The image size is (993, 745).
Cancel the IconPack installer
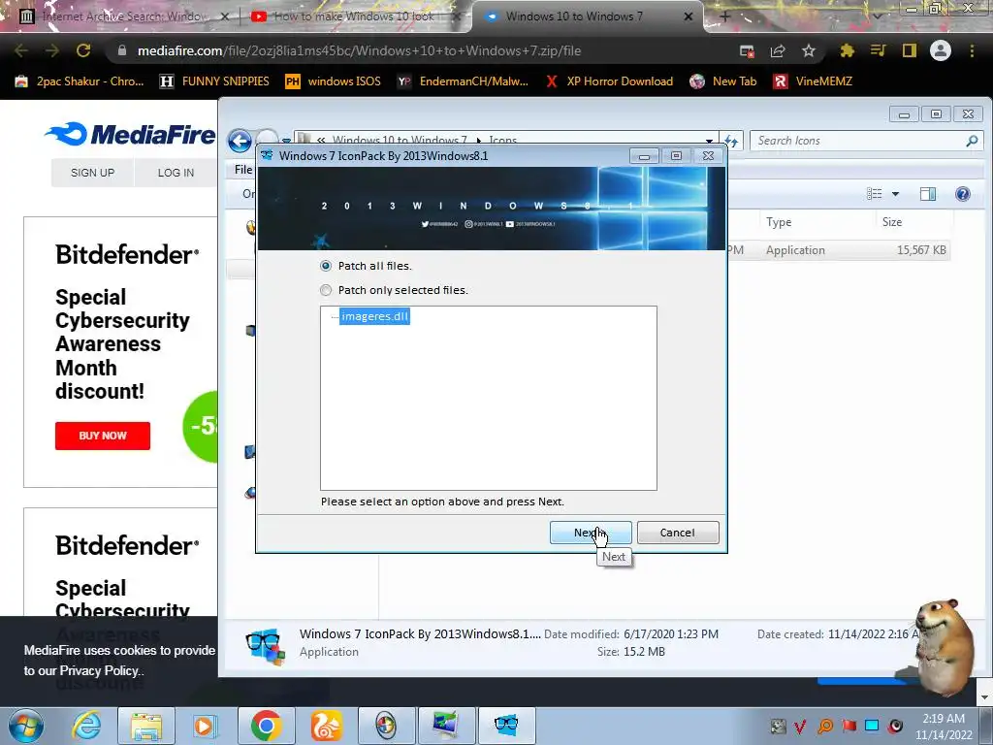[678, 533]
